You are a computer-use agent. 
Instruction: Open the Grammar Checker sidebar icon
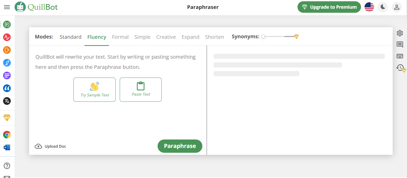[7, 37]
